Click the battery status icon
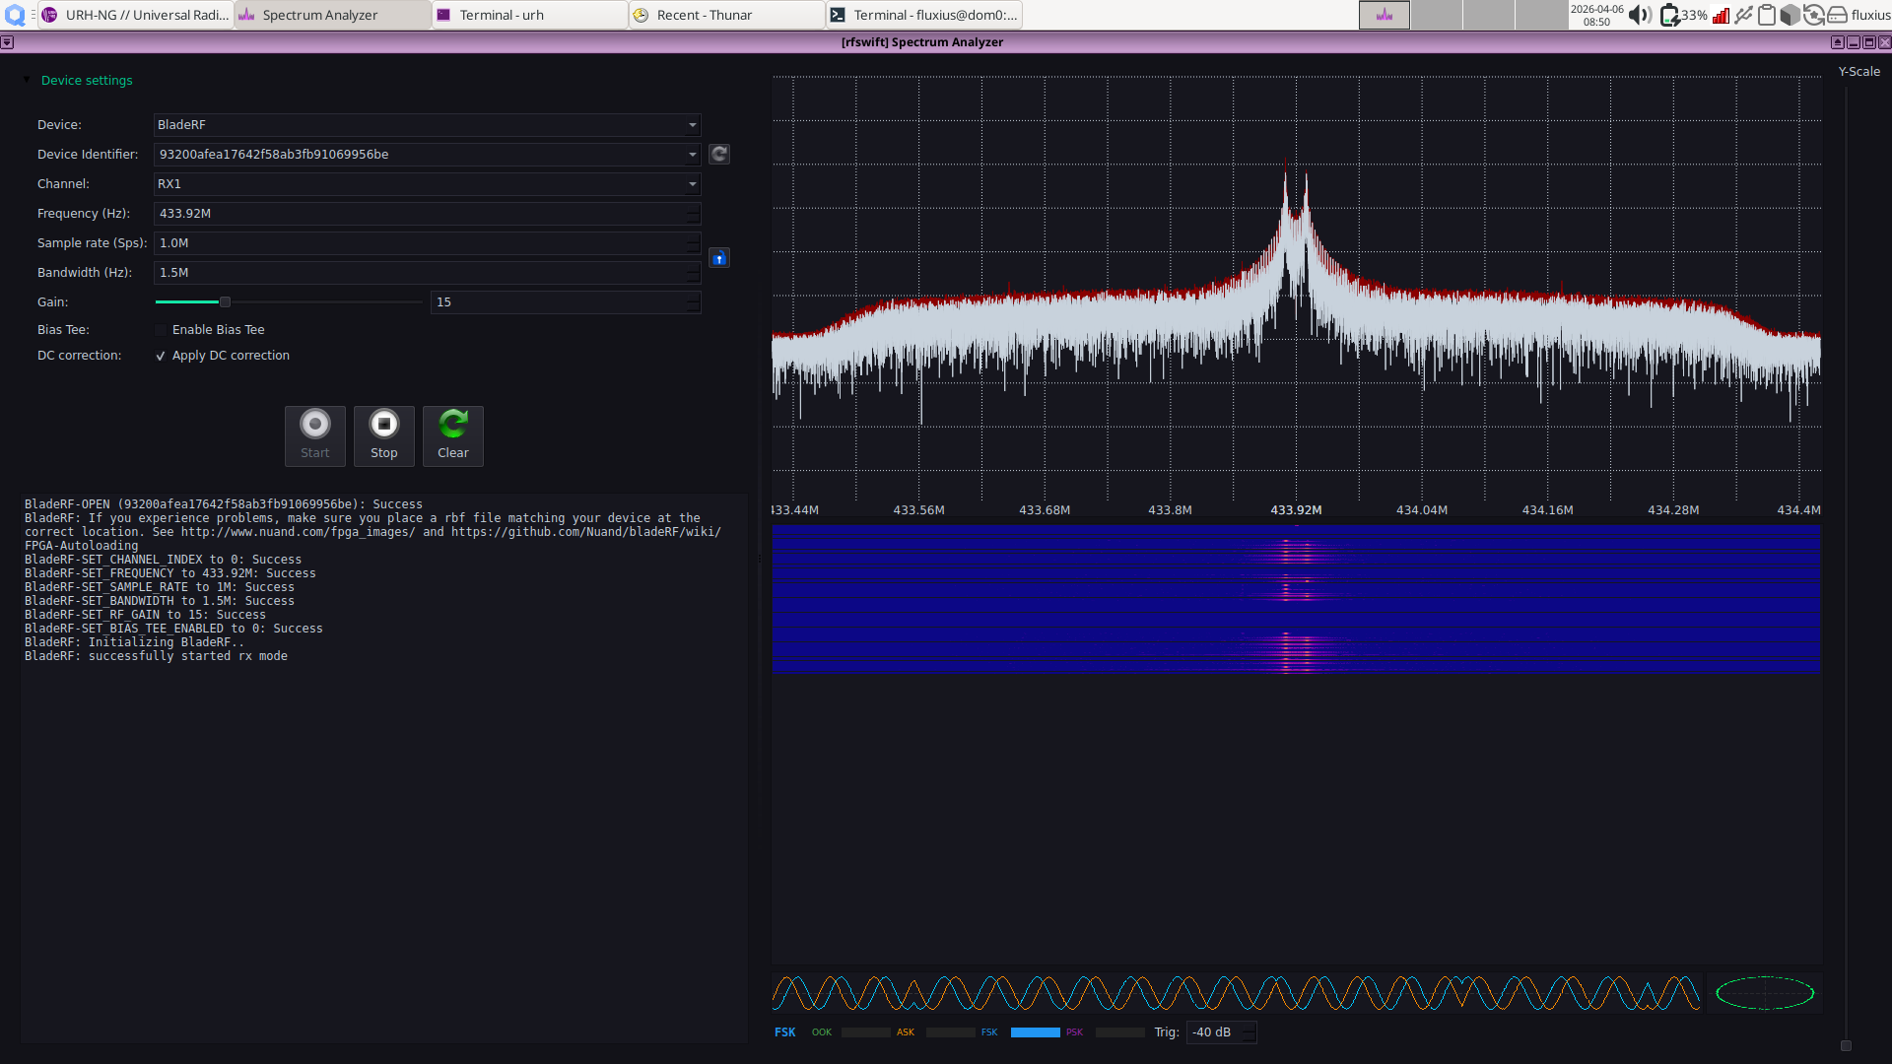This screenshot has height=1064, width=1892. (1669, 15)
